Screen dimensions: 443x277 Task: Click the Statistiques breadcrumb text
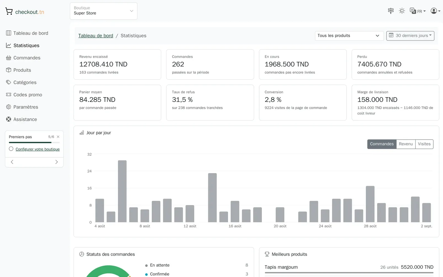pos(133,36)
